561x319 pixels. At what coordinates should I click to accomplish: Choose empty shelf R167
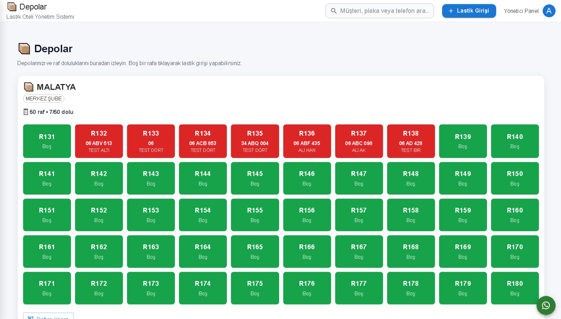[x=359, y=251]
